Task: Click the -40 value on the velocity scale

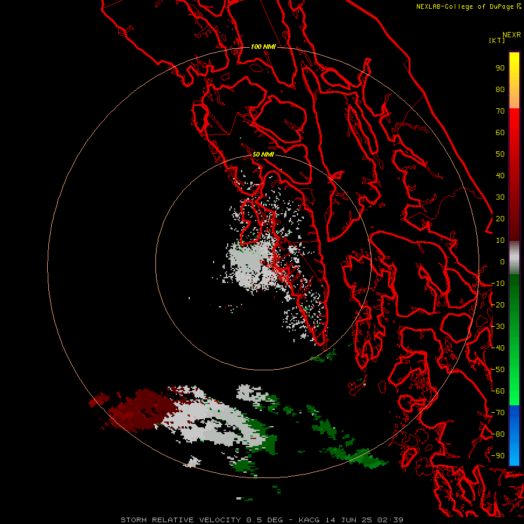Action: point(498,348)
